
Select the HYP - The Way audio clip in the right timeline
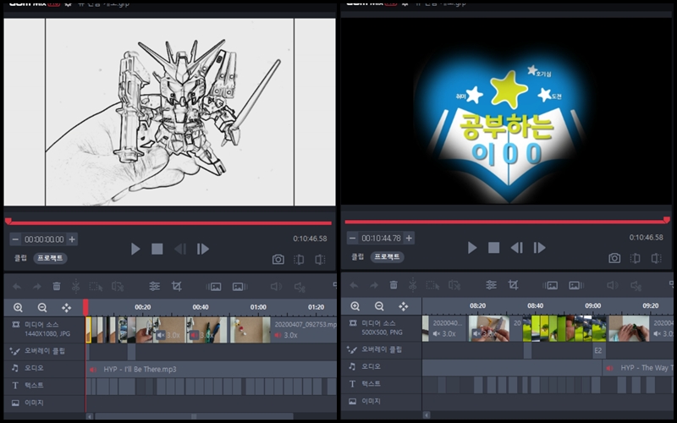click(x=638, y=368)
